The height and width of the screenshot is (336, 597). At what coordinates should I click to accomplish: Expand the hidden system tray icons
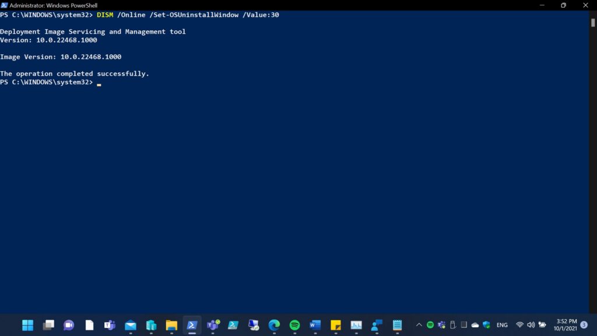(x=419, y=325)
